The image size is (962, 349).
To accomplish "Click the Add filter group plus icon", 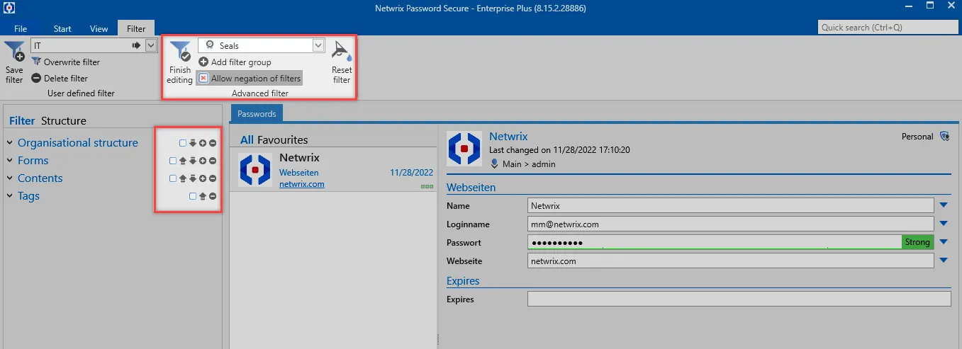I will pos(203,62).
